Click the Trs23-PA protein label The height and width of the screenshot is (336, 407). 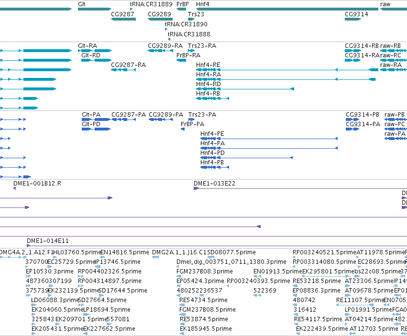pos(202,115)
